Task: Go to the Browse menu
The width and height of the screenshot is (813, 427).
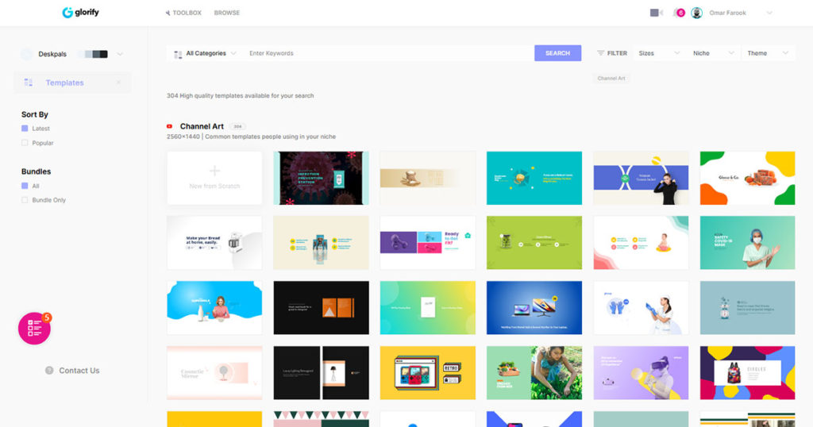Action: tap(226, 13)
